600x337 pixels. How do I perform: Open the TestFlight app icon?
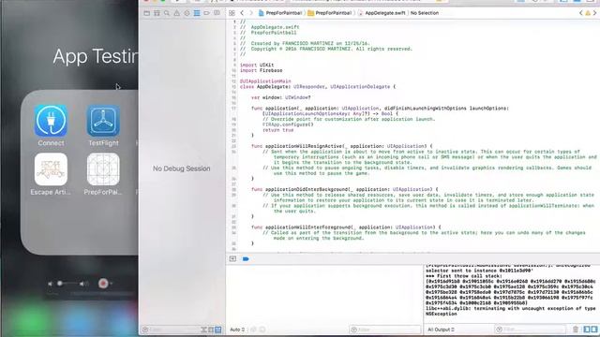pyautogui.click(x=103, y=121)
